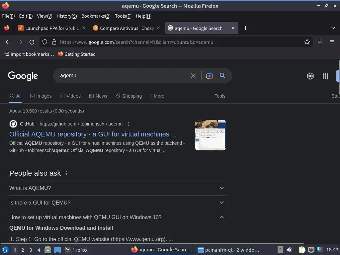This screenshot has width=340, height=255.
Task: Switch to virtual desktop 4
Action: pos(39,250)
